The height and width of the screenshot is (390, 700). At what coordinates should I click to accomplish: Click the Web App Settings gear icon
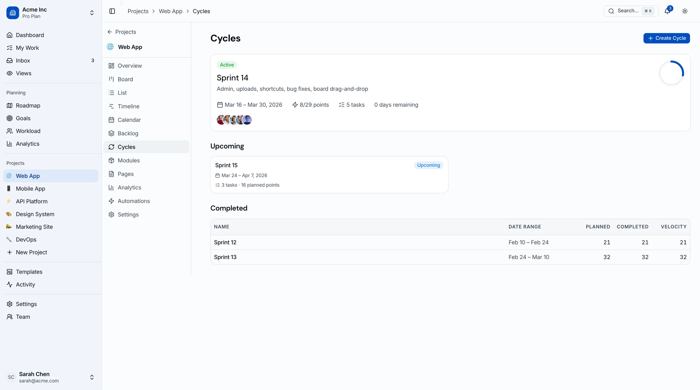pyautogui.click(x=111, y=215)
